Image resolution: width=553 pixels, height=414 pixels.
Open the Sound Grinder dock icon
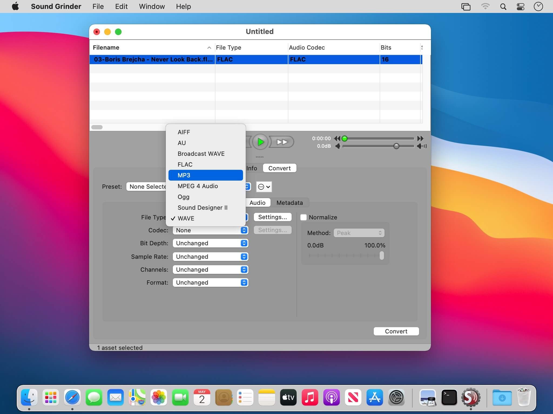pyautogui.click(x=471, y=398)
